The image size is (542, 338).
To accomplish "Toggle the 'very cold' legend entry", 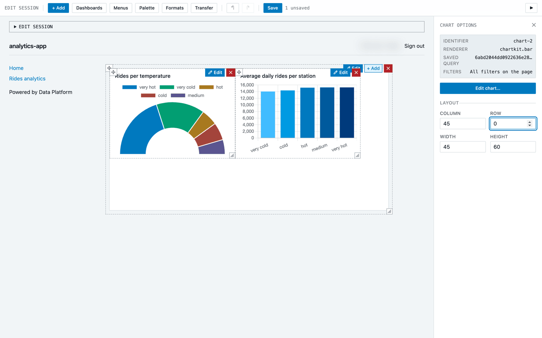I will [177, 87].
